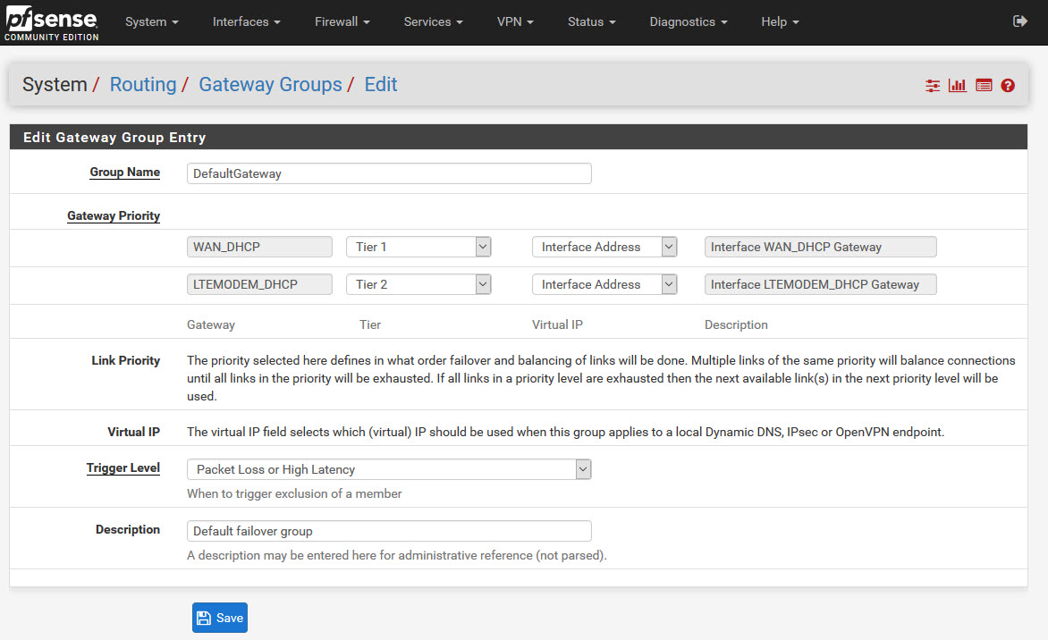
Task: Click the Description text field
Action: pyautogui.click(x=389, y=531)
